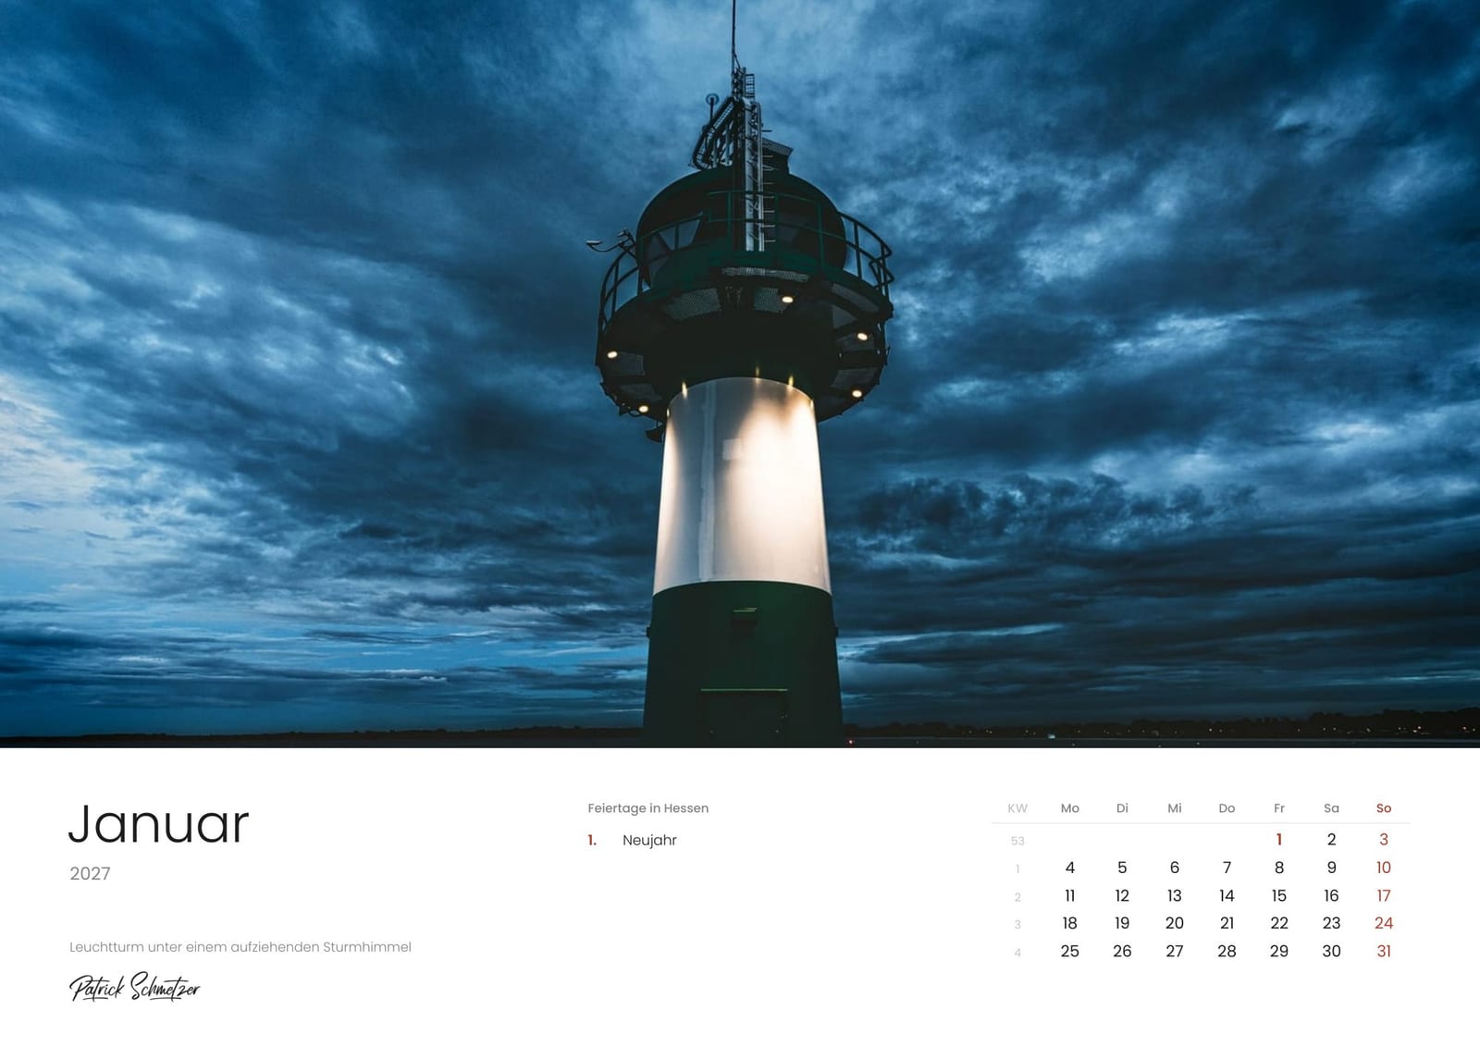1480x1047 pixels.
Task: Select Sunday January 24
Action: [x=1384, y=923]
